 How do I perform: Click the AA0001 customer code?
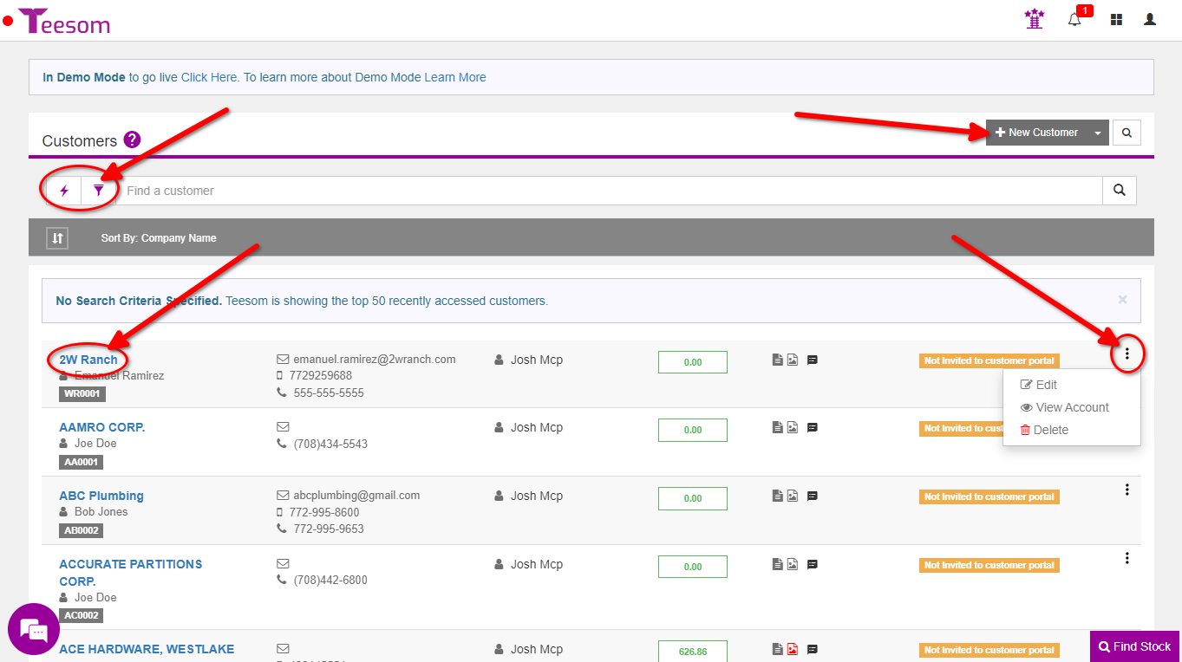tap(82, 462)
